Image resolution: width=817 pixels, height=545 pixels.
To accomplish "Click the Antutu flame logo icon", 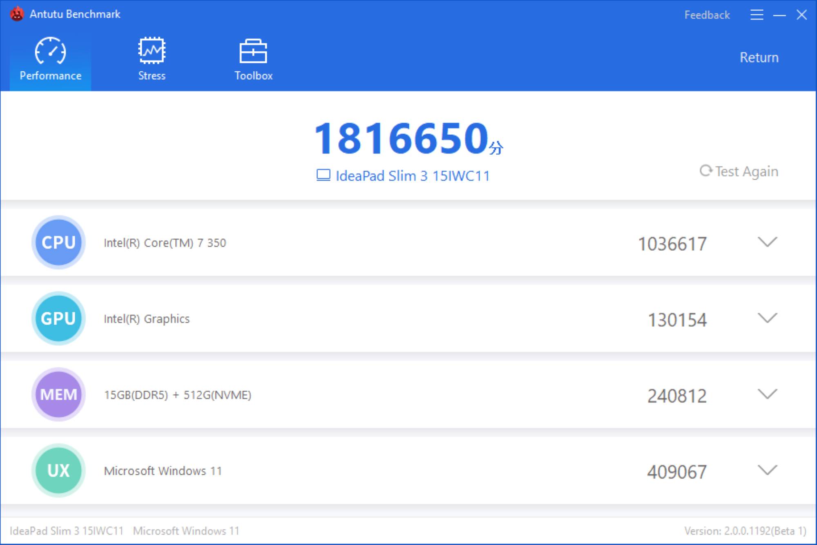I will pos(17,14).
